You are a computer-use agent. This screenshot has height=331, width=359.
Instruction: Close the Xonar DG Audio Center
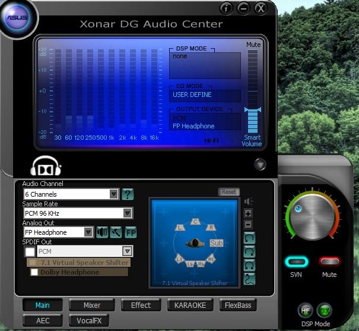260,9
